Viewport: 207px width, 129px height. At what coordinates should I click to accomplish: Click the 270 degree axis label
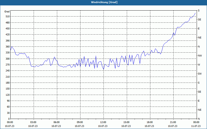pos(8,65)
